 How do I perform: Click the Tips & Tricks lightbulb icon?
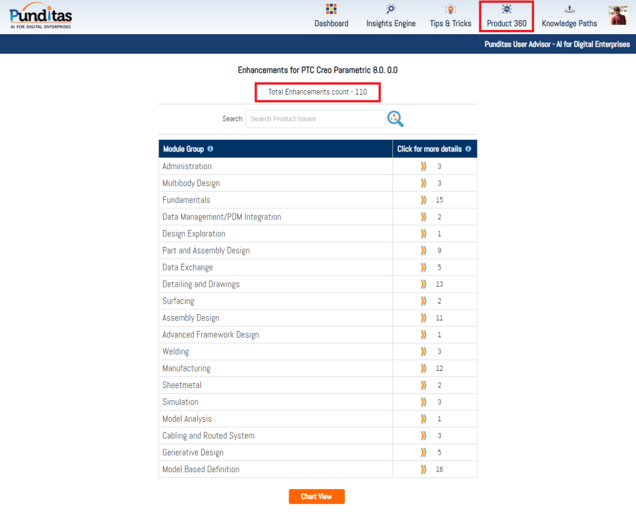(450, 9)
